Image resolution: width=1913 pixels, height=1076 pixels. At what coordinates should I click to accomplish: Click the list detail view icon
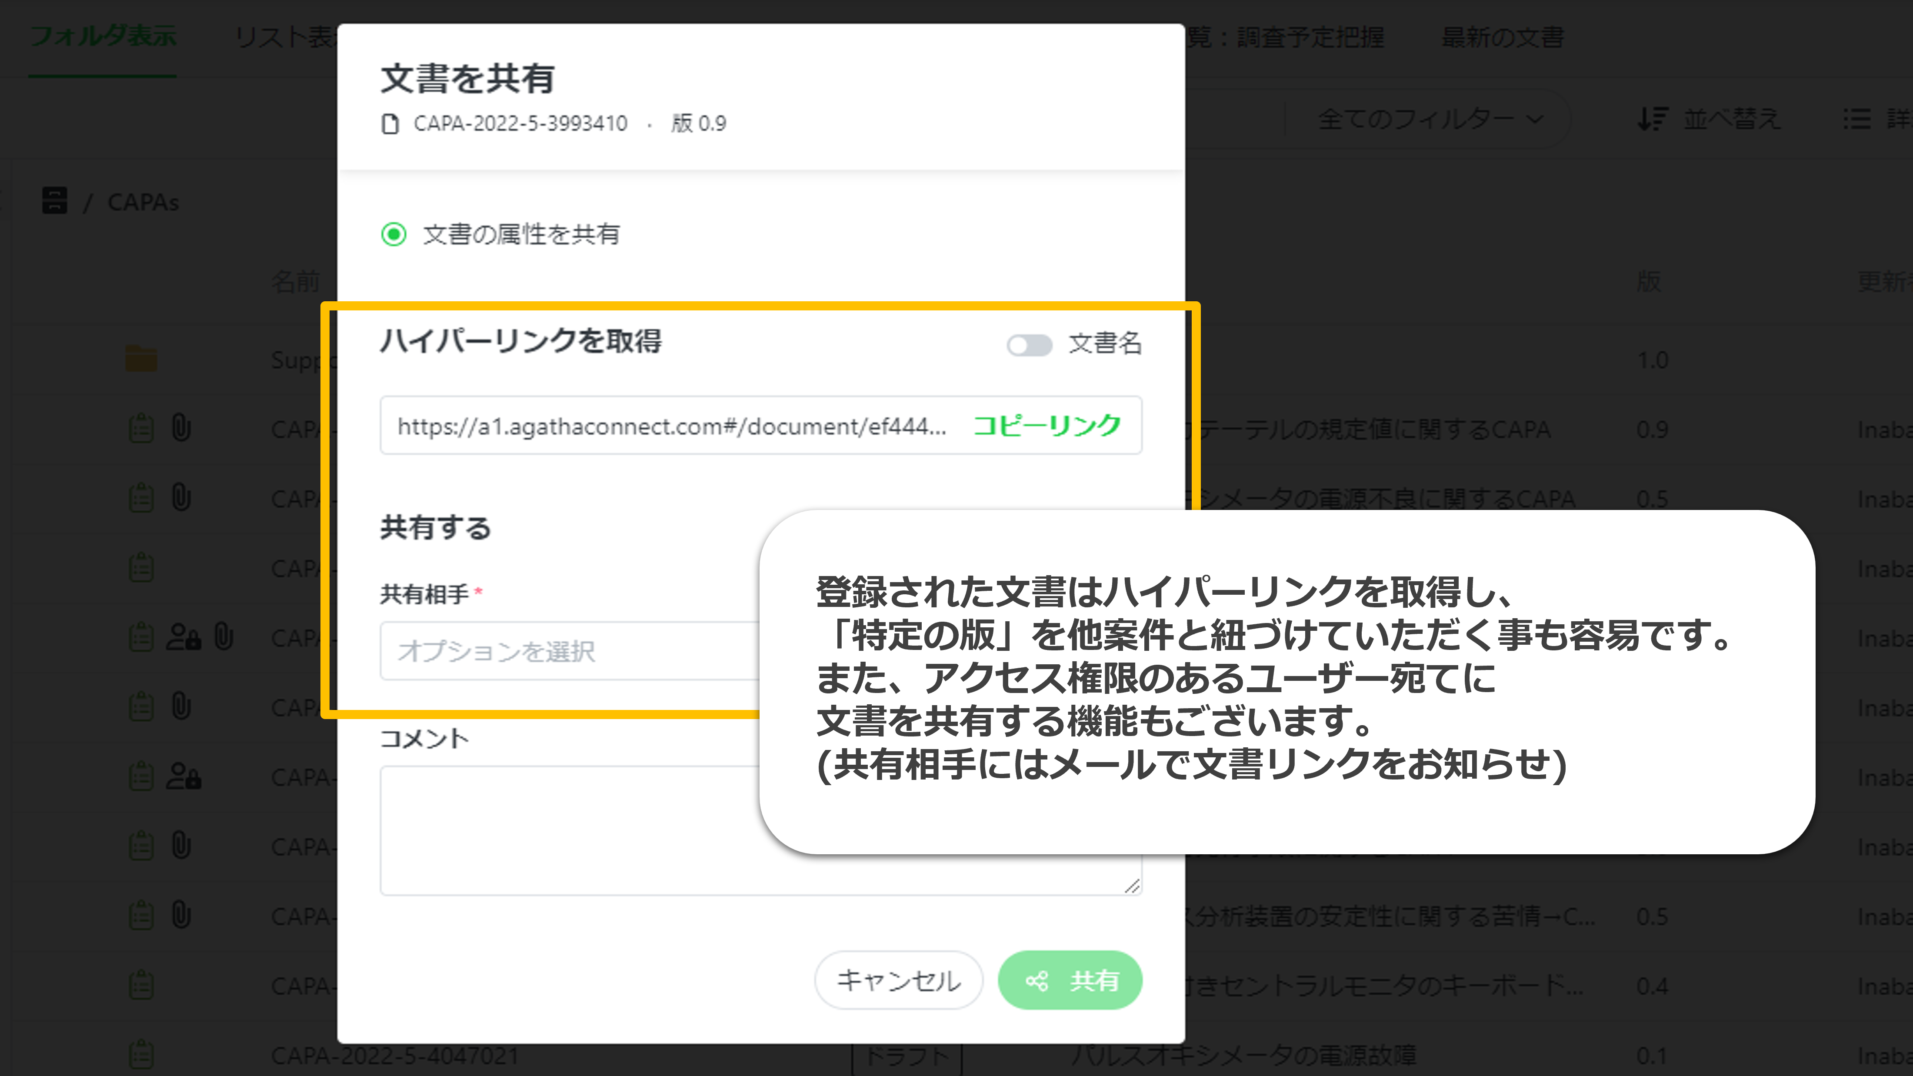[x=1856, y=119]
